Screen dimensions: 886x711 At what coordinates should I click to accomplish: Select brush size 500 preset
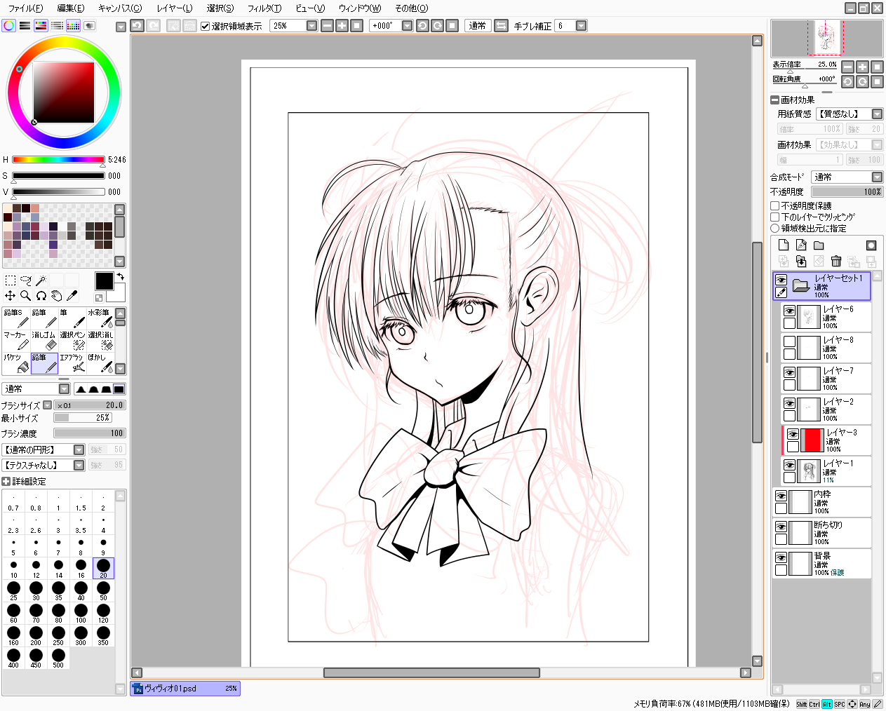click(58, 657)
